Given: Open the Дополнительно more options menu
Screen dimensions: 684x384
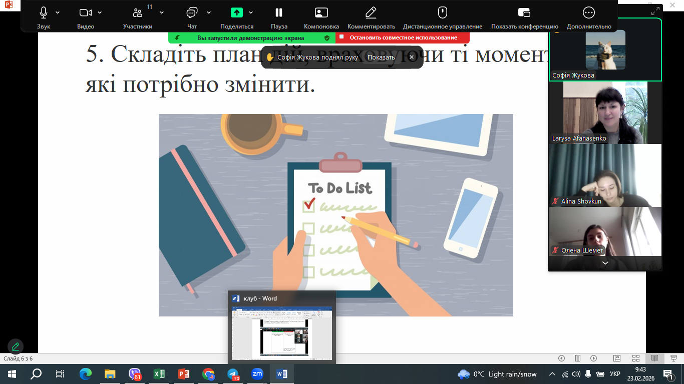Looking at the screenshot, I should (589, 17).
